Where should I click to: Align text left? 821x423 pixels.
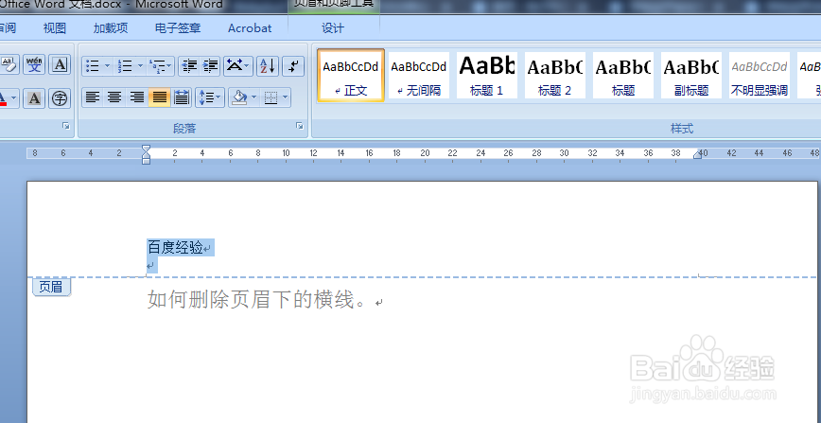pos(93,97)
